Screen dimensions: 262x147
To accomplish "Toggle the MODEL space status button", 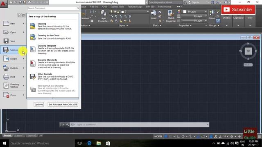I will point(158,136).
